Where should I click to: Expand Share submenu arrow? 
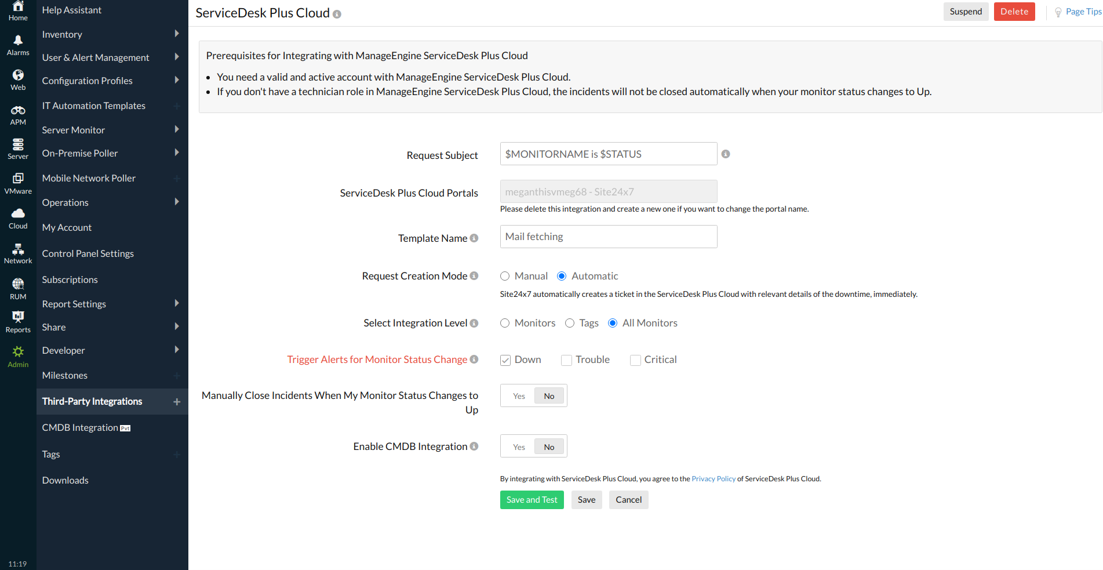tap(177, 326)
